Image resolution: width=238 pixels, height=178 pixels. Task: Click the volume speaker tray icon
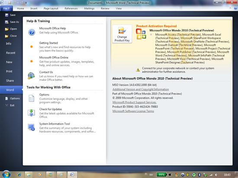(216, 175)
